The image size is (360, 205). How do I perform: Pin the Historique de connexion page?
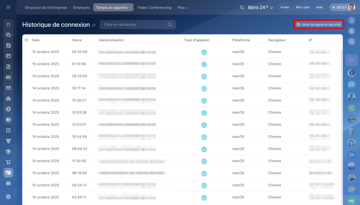click(94, 25)
